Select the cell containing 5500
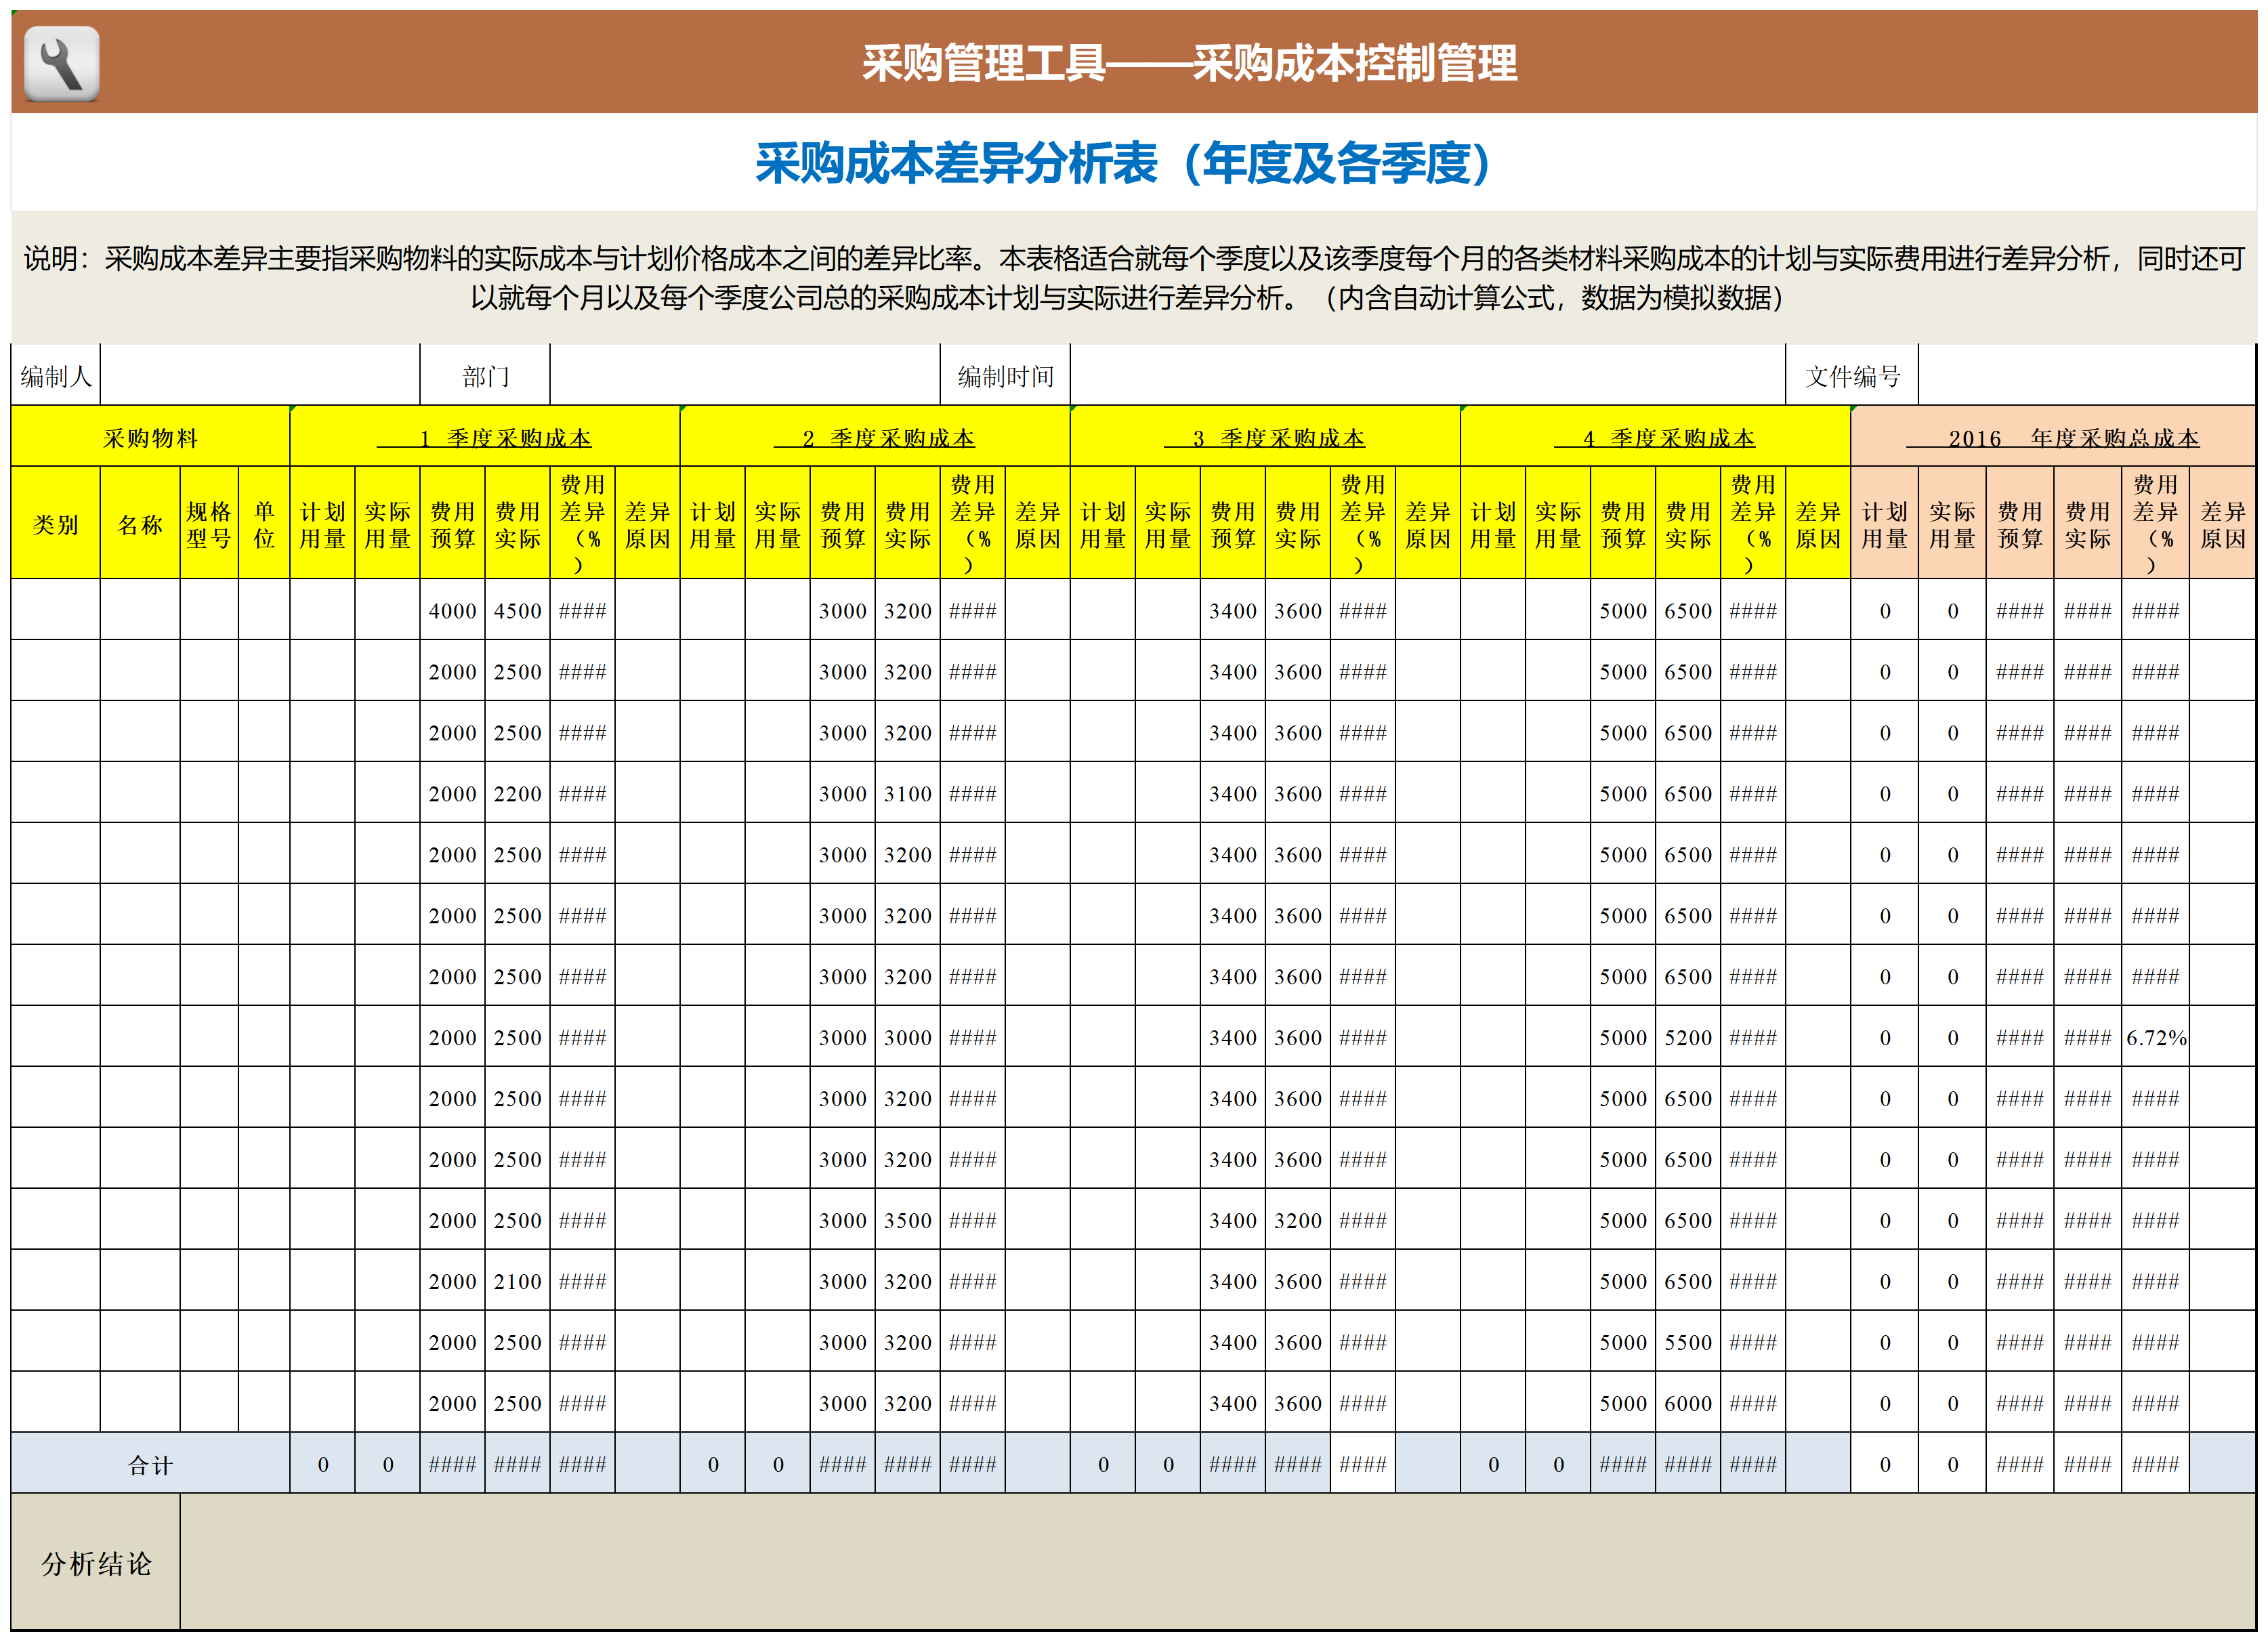Image resolution: width=2268 pixels, height=1642 pixels. pyautogui.click(x=1688, y=1342)
